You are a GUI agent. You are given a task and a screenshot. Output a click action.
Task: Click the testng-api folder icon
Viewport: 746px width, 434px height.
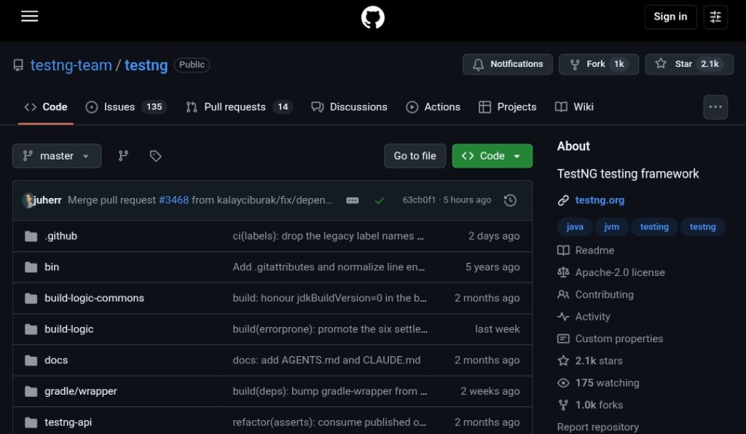coord(31,422)
